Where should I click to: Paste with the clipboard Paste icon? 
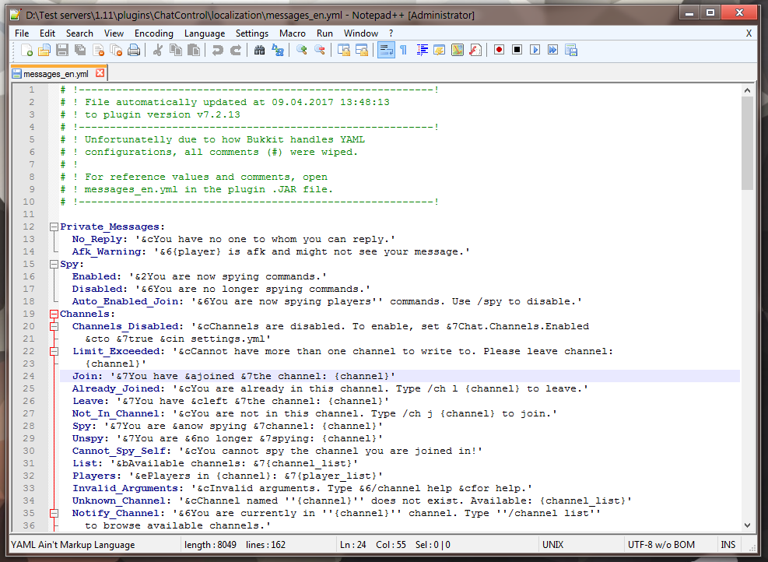tap(194, 50)
